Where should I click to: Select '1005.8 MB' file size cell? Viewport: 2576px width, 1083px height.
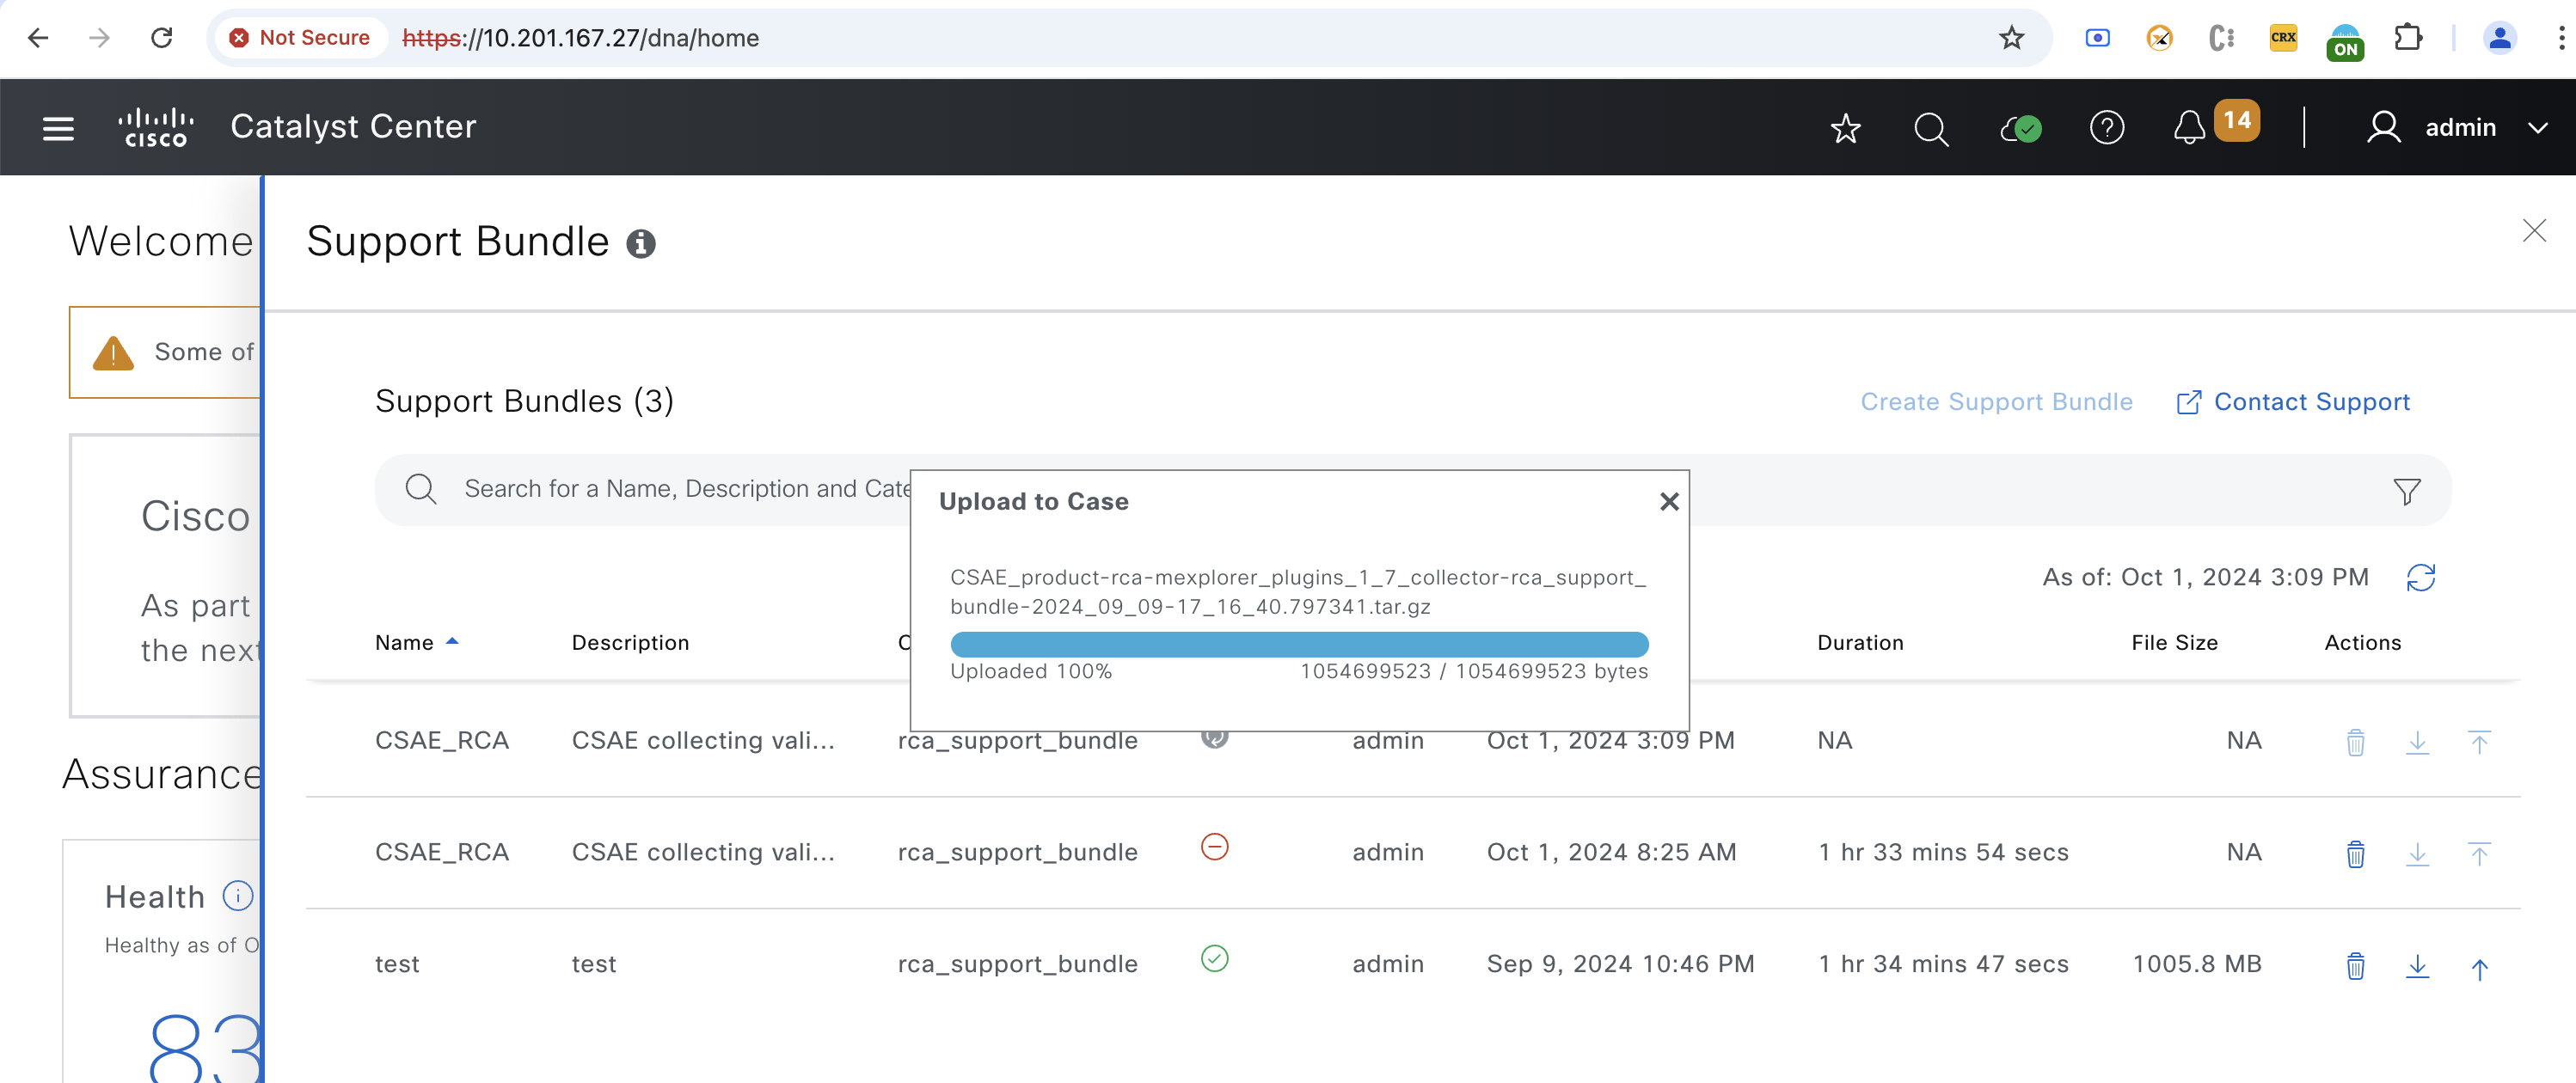click(x=2196, y=964)
